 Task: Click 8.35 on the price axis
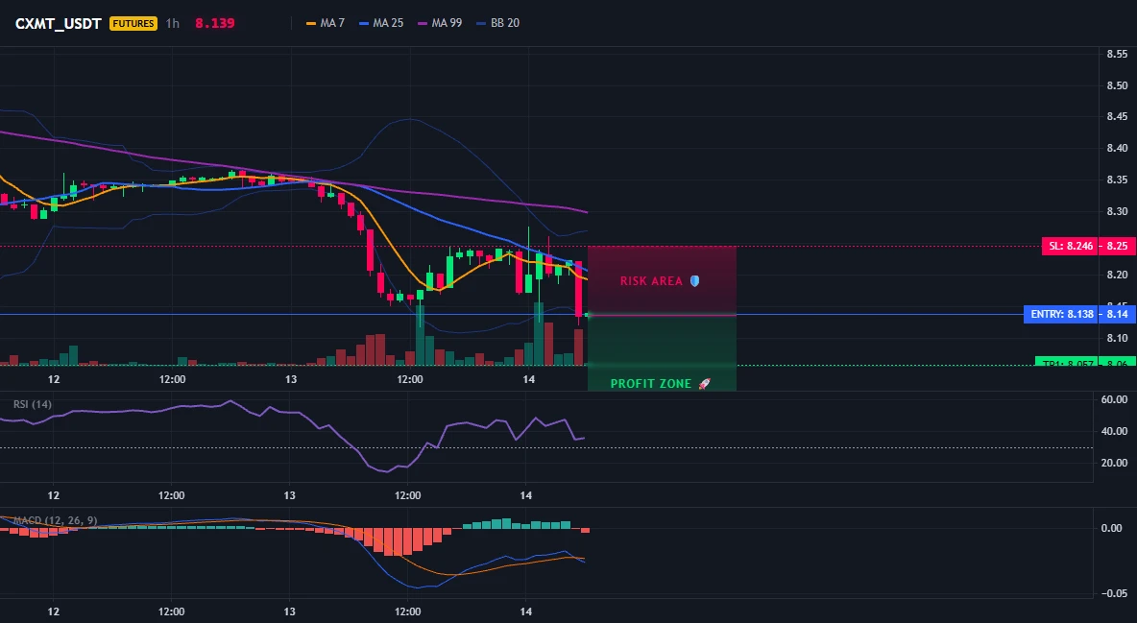[x=1117, y=180]
